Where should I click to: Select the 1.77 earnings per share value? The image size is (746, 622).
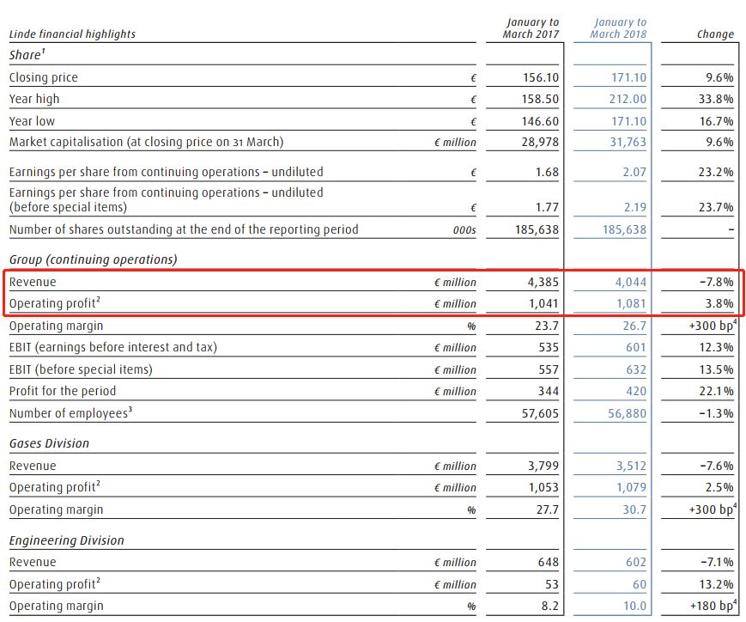[547, 207]
